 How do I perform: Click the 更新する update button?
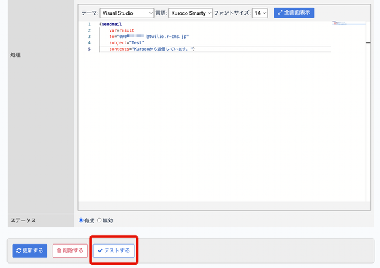(30, 250)
